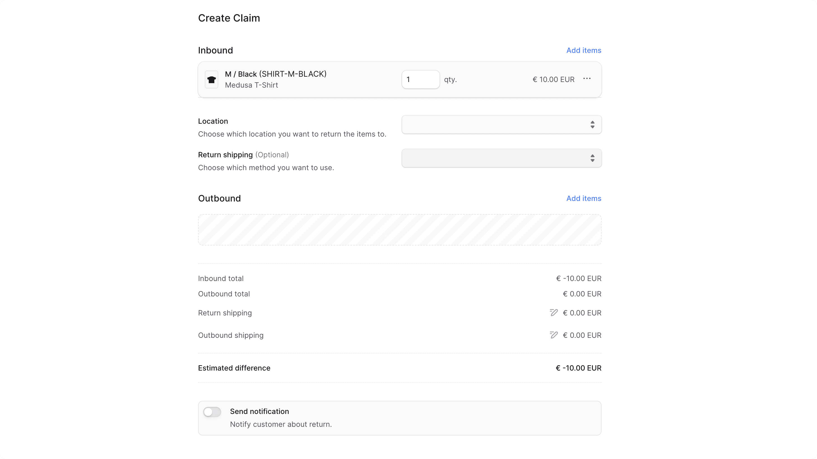Click the chevron icon on the Return shipping selector

coord(593,158)
